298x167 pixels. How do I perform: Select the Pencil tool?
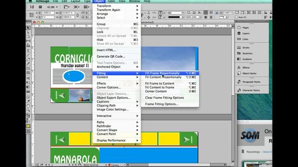[28, 64]
